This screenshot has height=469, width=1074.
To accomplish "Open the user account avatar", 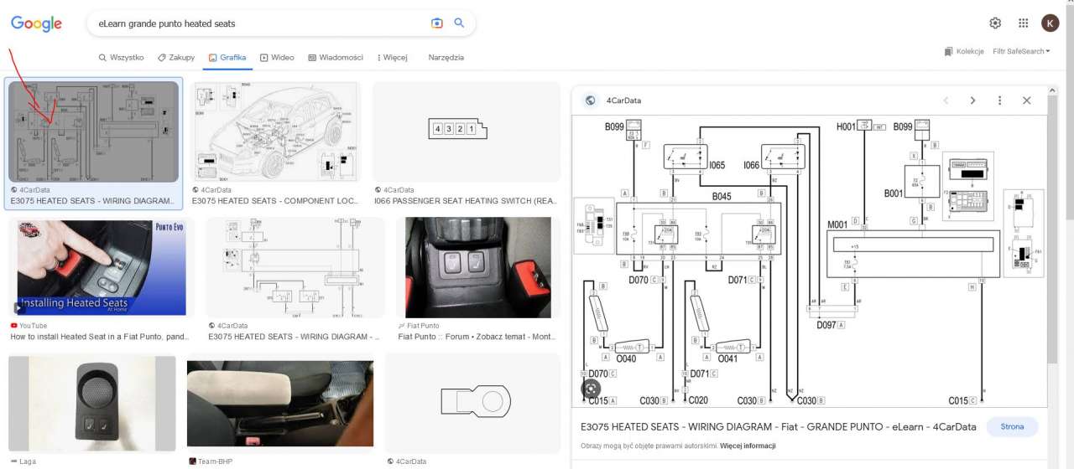I will point(1050,23).
